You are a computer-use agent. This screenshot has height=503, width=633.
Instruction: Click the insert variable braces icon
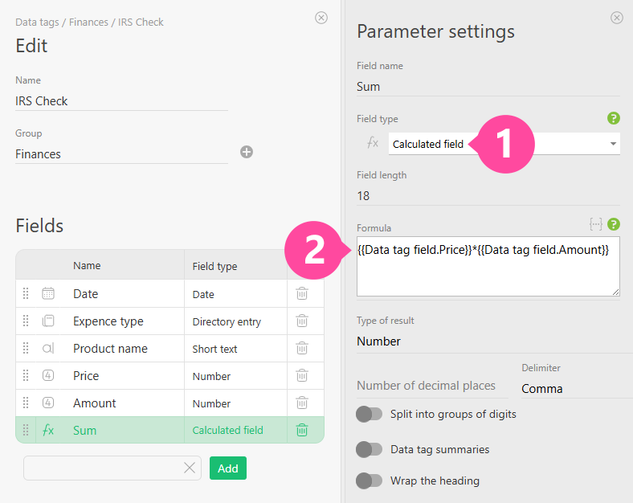(x=596, y=224)
